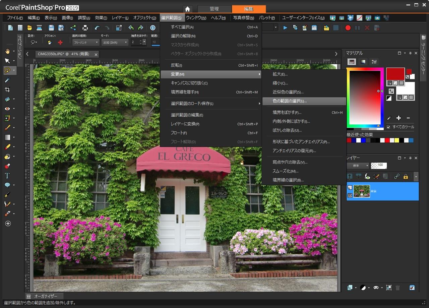Pick yellow in recent colors row
The width and height of the screenshot is (429, 308).
pos(397,140)
